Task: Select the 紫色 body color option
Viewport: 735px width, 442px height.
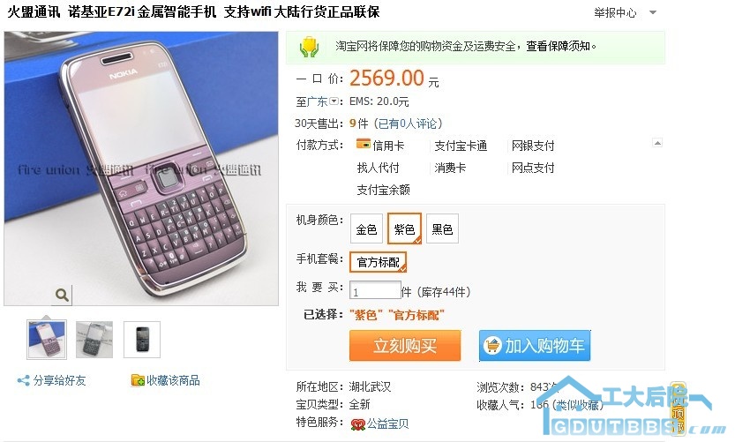Action: tap(404, 228)
